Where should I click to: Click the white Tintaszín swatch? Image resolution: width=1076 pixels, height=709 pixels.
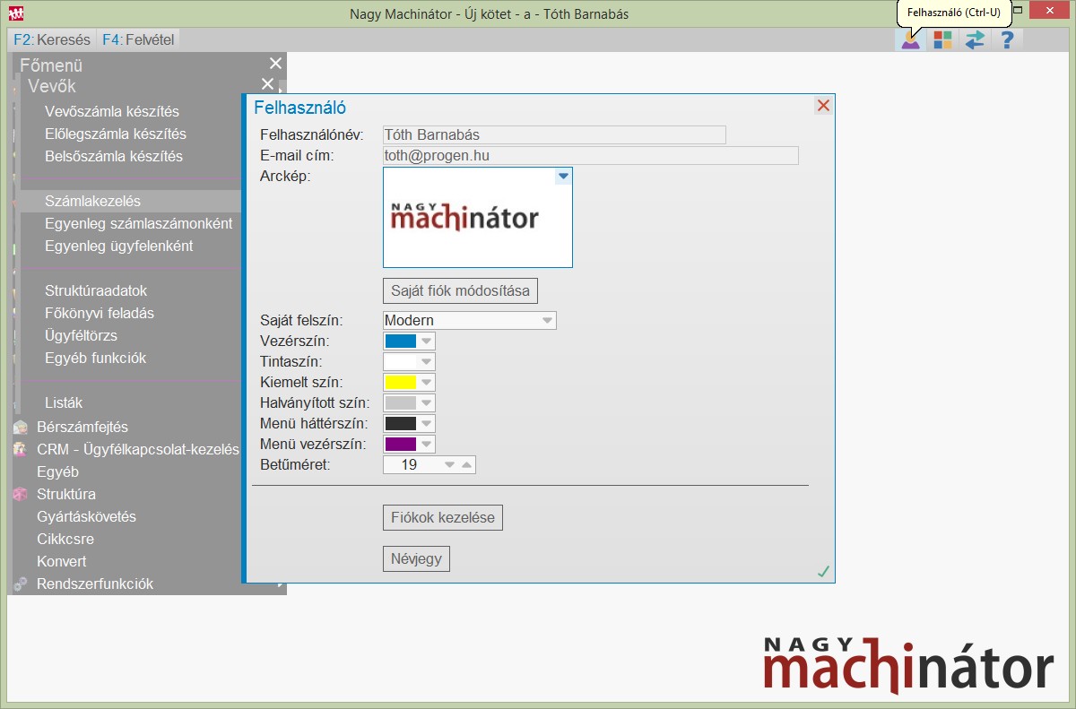pos(400,362)
